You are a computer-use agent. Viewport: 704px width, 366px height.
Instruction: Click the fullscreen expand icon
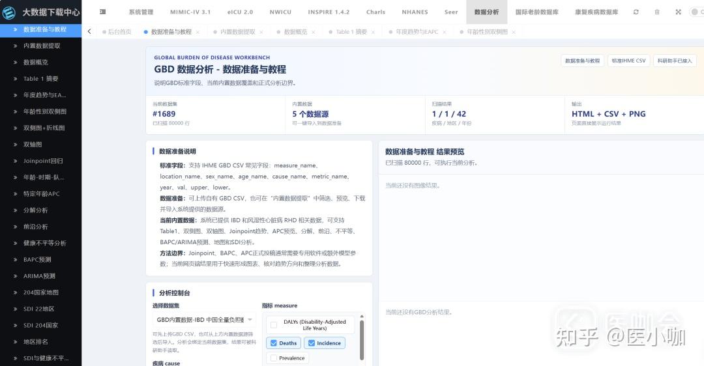click(679, 12)
